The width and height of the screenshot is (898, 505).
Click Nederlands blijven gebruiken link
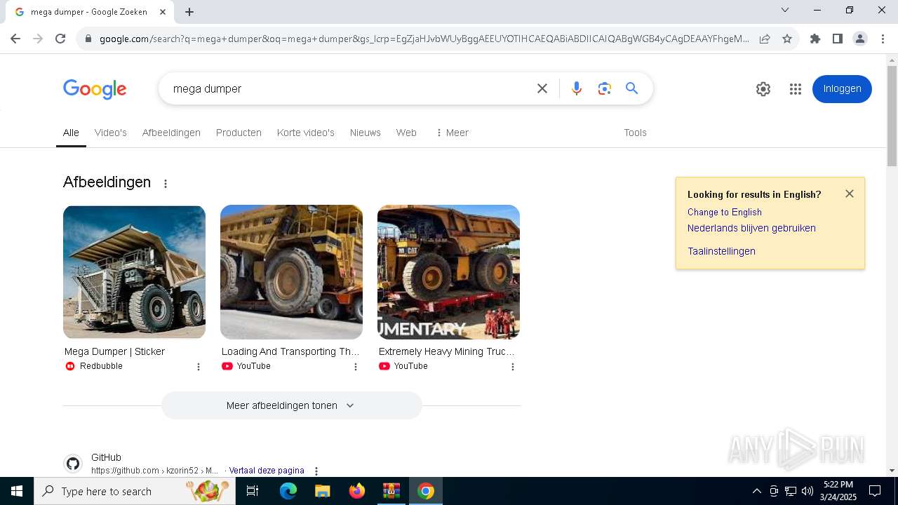pos(751,228)
